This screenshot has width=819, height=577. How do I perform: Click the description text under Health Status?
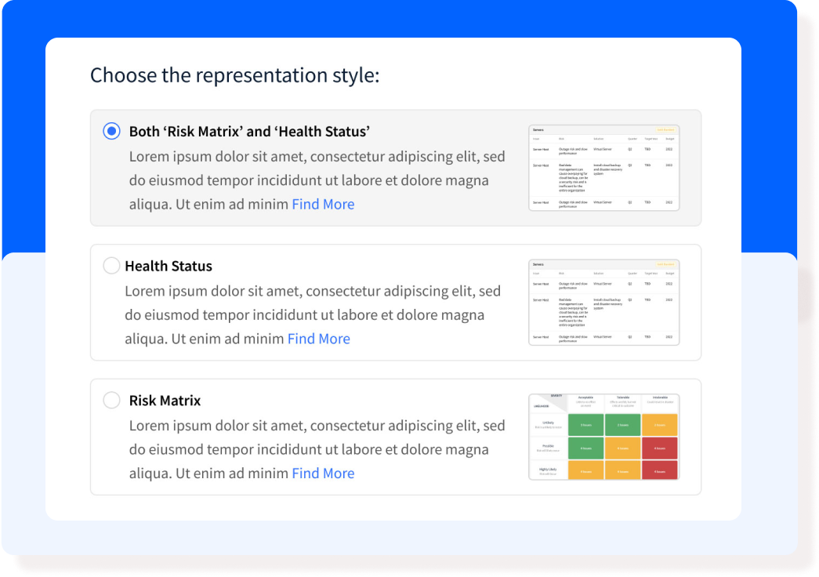coord(313,314)
